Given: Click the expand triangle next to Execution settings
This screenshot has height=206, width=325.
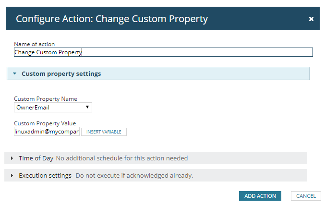Looking at the screenshot, I should point(12,176).
